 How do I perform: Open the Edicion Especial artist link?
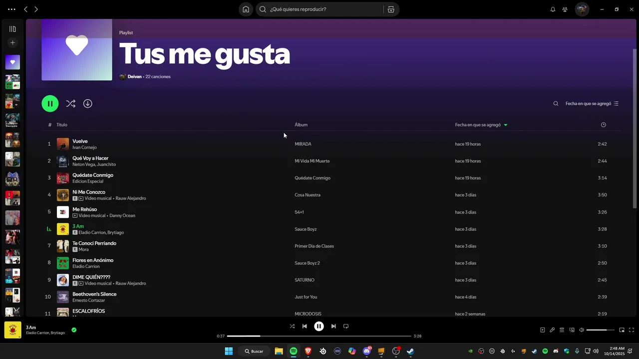[x=88, y=181]
